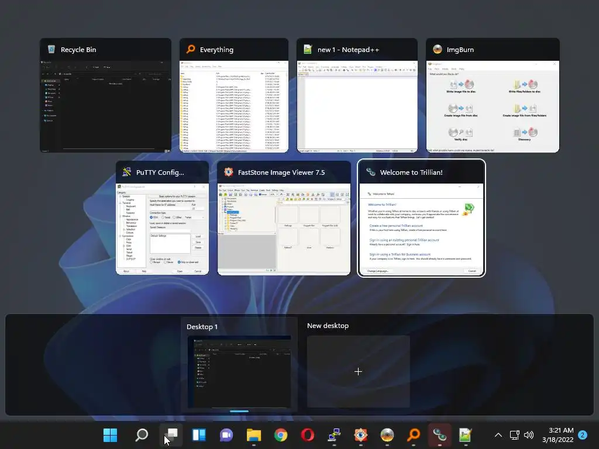Click the Notepad++ taskbar icon
This screenshot has height=449, width=599.
coord(465,435)
